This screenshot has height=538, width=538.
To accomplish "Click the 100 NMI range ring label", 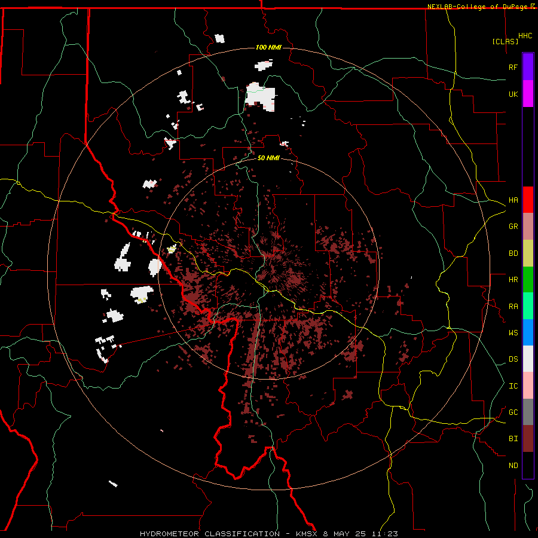I will click(268, 47).
